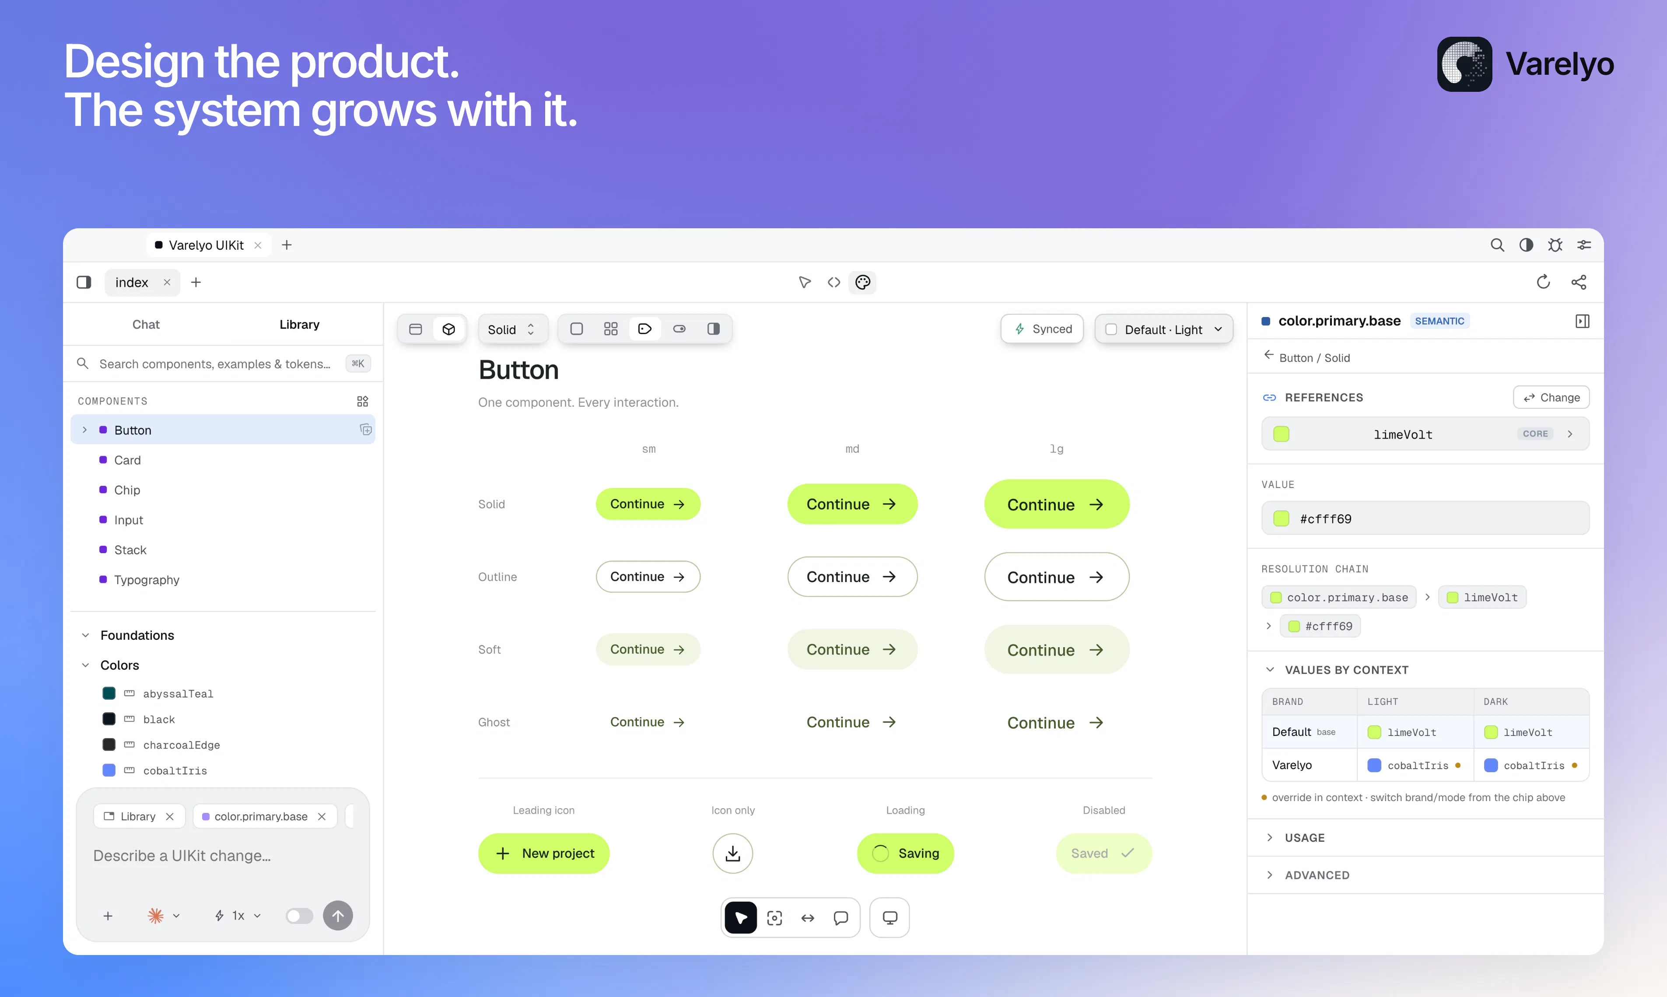The height and width of the screenshot is (997, 1667).
Task: Remove the color.primary.base chip from composer
Action: click(322, 816)
